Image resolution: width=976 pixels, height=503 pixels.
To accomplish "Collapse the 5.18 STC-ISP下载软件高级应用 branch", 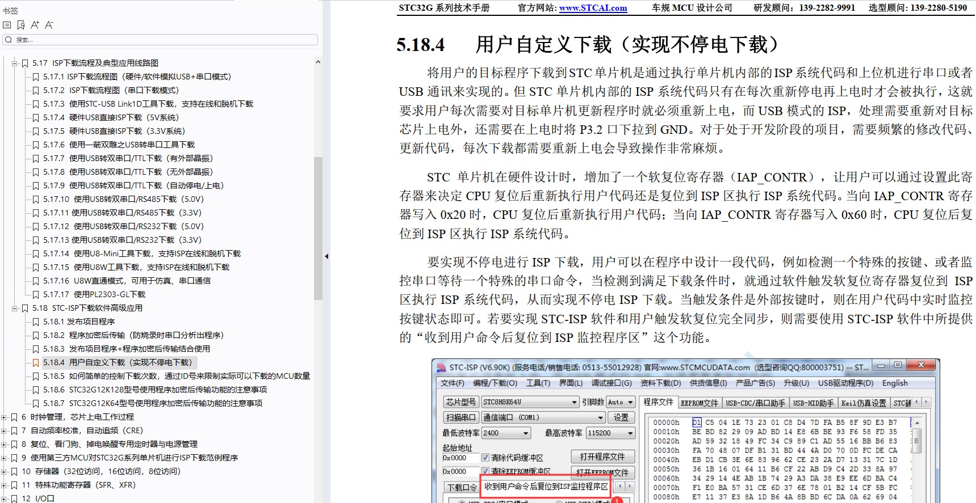I will [x=15, y=308].
